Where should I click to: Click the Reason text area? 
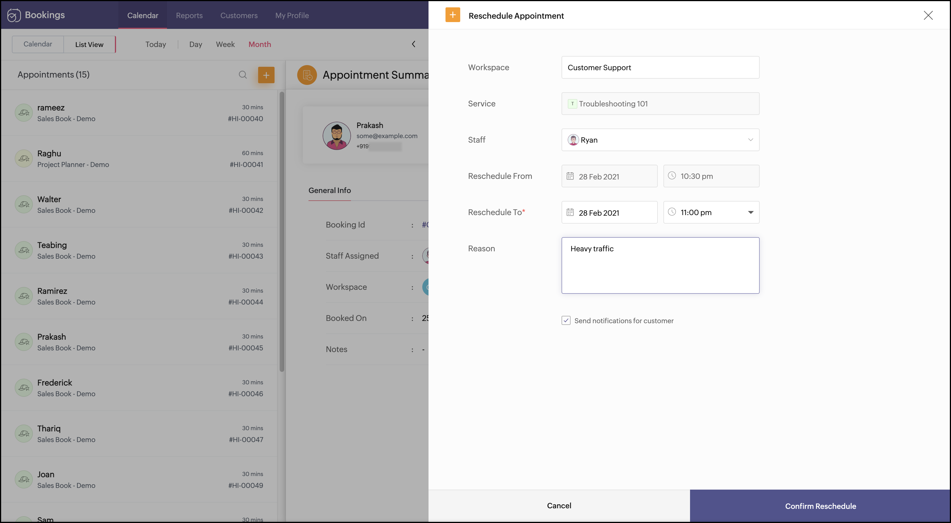pos(660,265)
